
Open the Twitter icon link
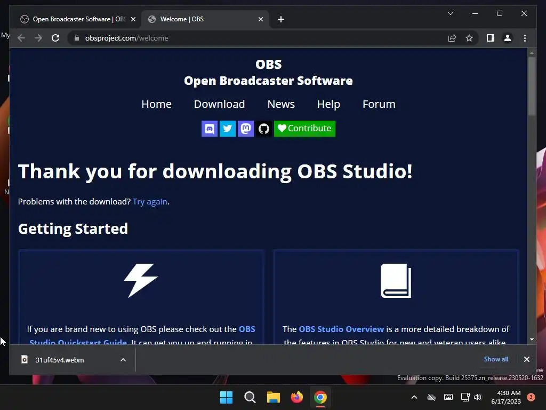click(227, 129)
